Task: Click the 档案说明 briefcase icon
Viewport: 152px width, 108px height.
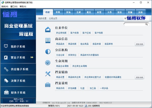Action: click(x=48, y=85)
